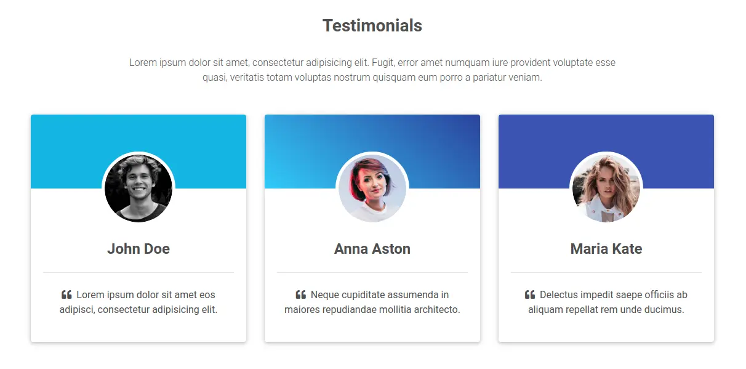Select the John Doe name heading
Viewport: 746px width, 369px height.
(138, 249)
